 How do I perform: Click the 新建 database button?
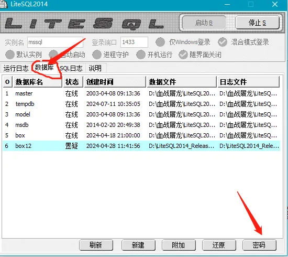[138, 245]
